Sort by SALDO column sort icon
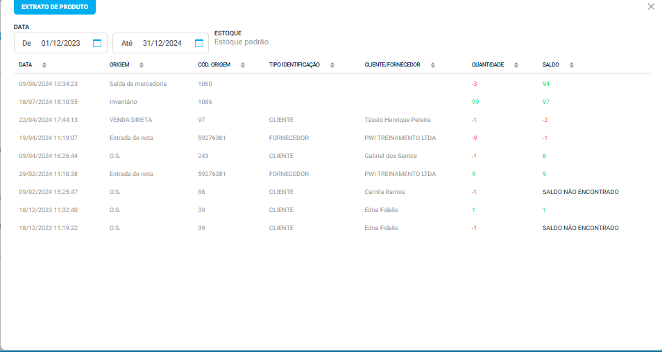 [x=572, y=65]
